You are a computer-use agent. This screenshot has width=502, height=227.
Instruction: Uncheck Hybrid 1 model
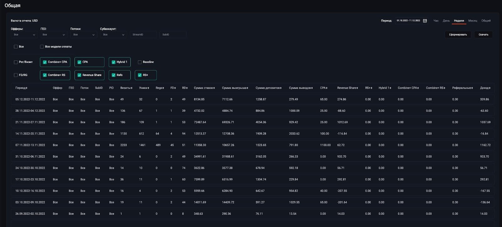(x=114, y=62)
